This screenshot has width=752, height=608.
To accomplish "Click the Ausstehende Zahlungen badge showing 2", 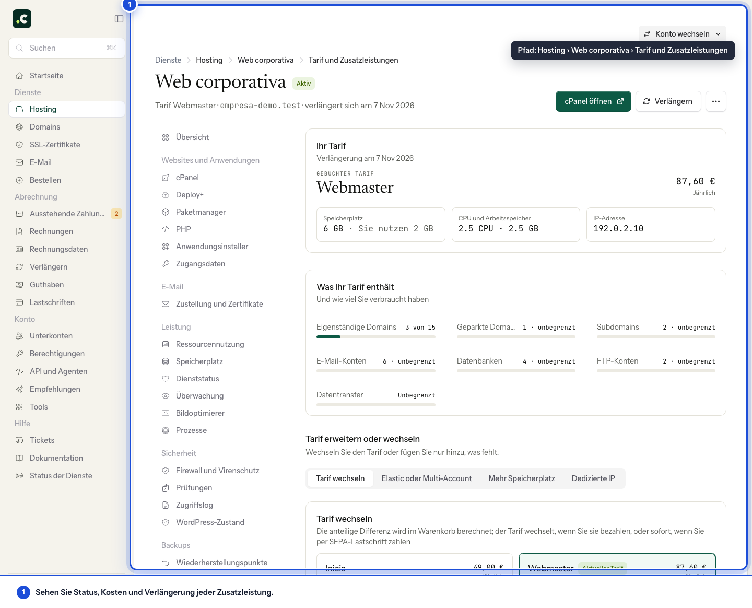I will [116, 214].
